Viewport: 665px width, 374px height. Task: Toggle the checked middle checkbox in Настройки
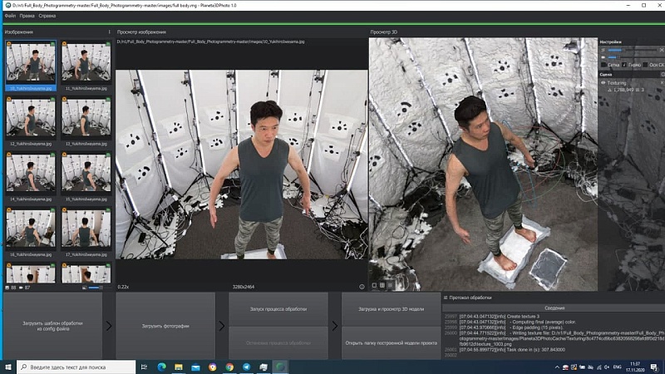point(624,65)
